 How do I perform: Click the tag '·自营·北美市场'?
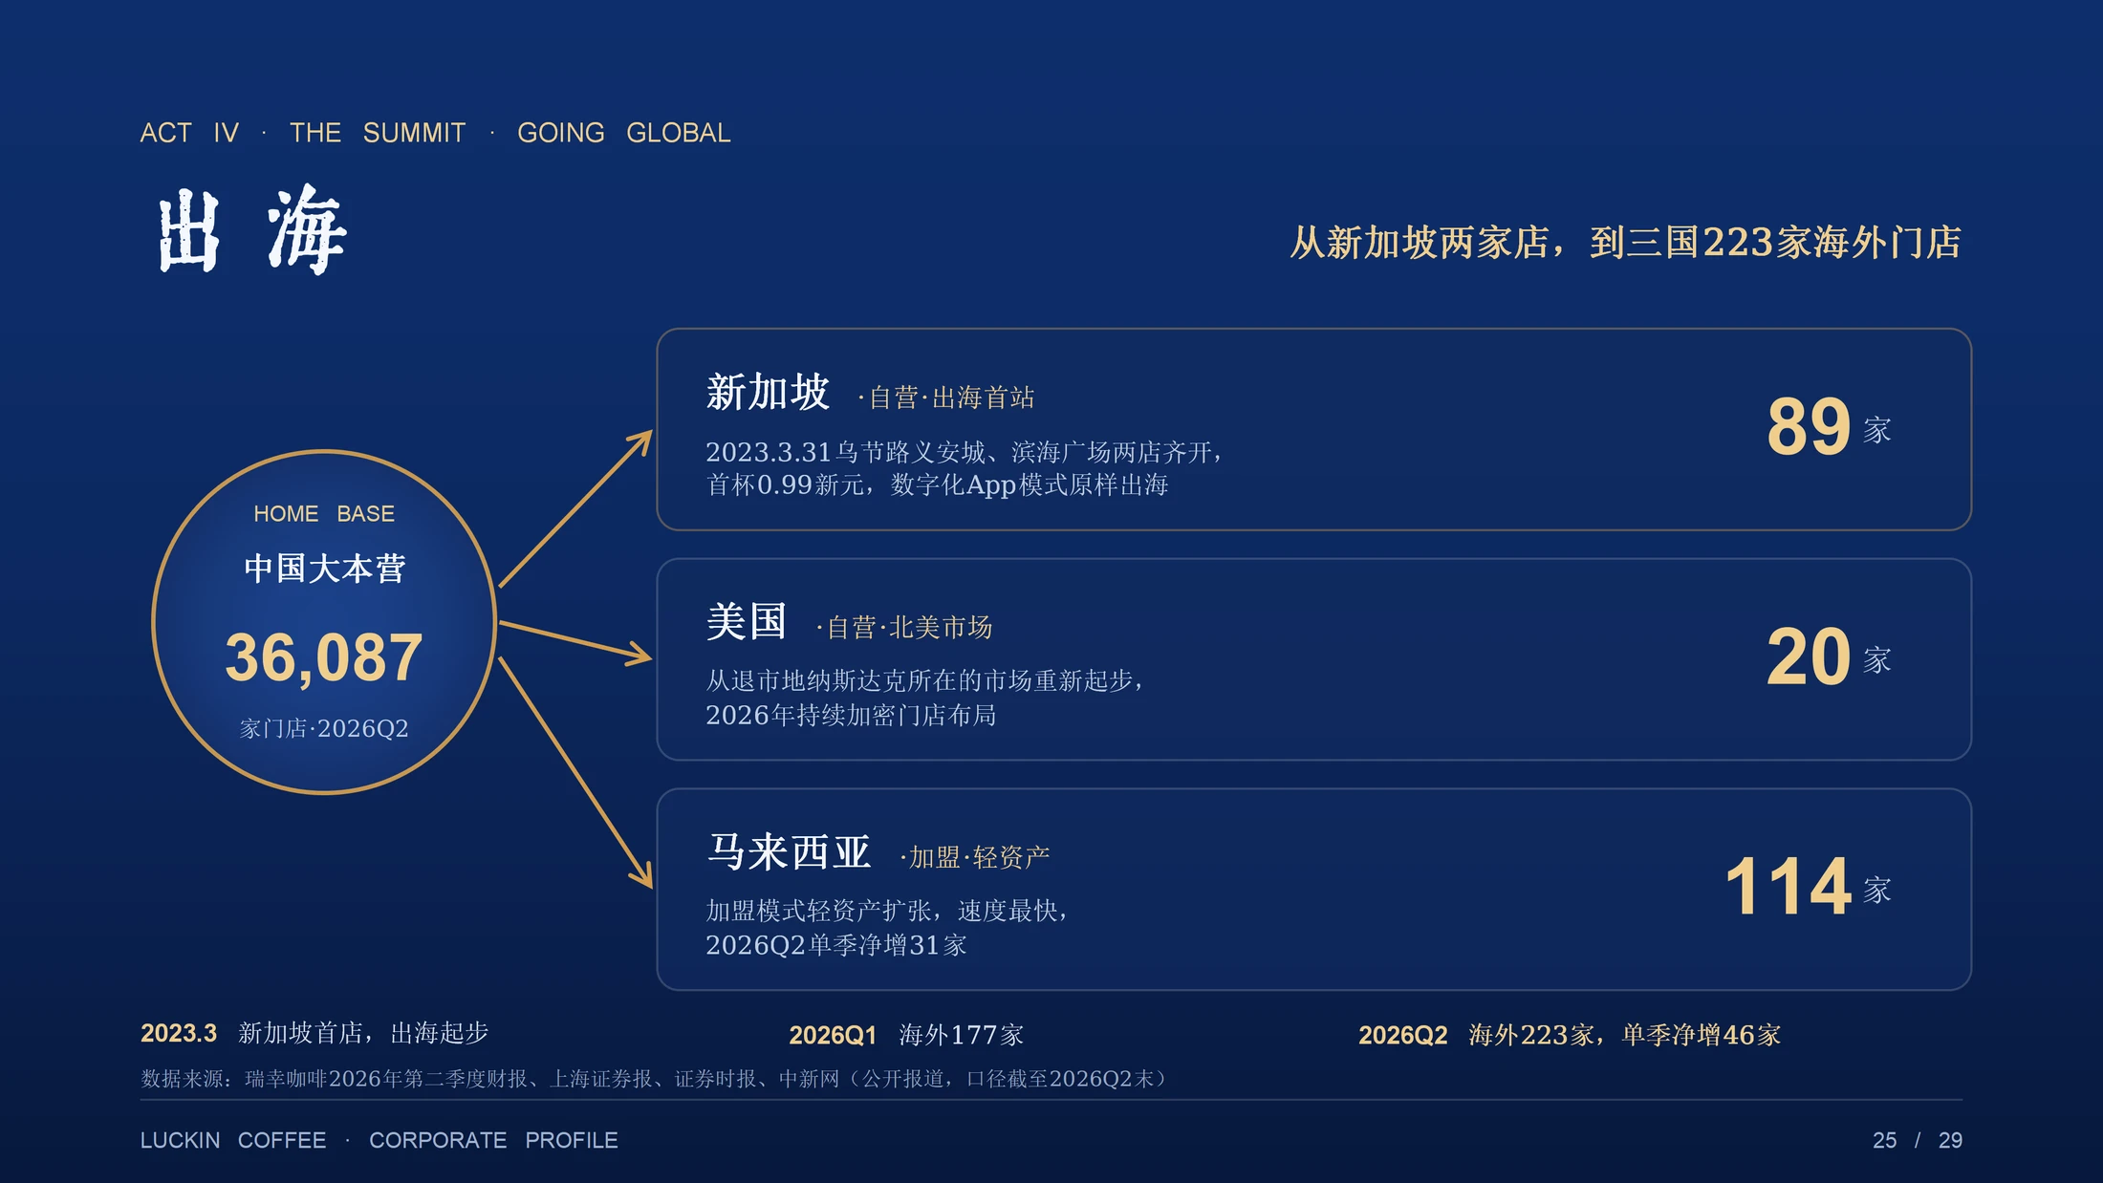(x=904, y=628)
